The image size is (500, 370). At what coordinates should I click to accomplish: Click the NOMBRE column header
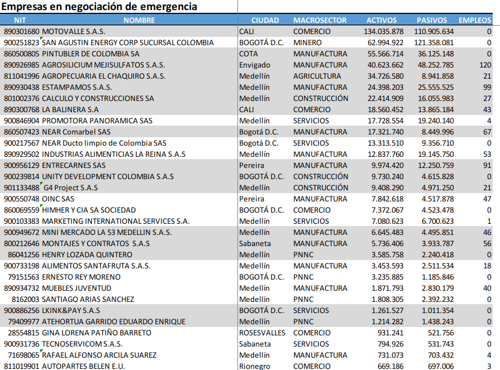(x=139, y=21)
